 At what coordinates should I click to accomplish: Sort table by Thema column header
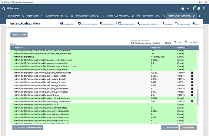(x=16, y=48)
